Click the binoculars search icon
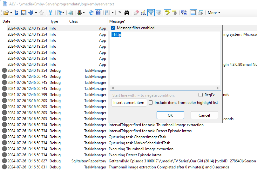The height and width of the screenshot is (170, 257). point(127,13)
